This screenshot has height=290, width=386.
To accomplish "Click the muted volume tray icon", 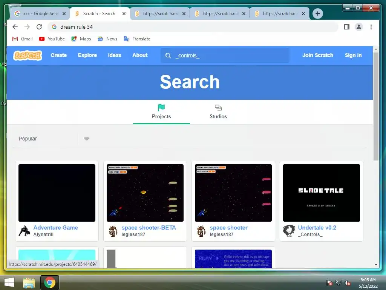I will pos(347,283).
